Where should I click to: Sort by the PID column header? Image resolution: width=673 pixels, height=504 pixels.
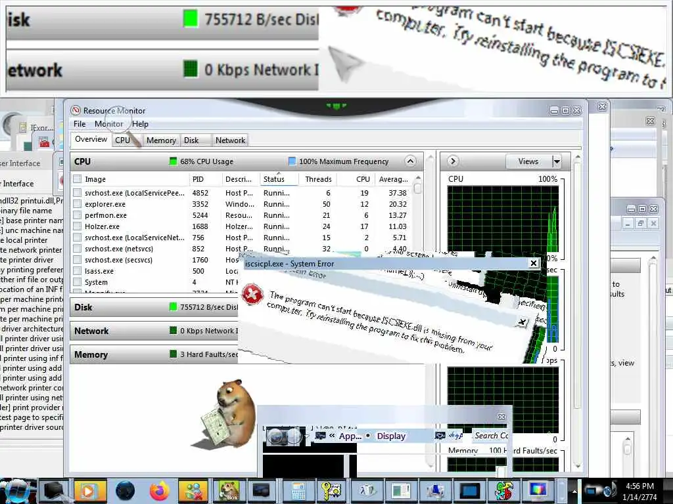pyautogui.click(x=205, y=179)
